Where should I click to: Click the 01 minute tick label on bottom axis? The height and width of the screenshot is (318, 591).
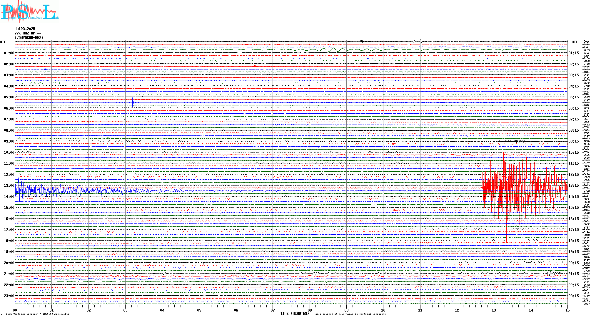coord(51,310)
